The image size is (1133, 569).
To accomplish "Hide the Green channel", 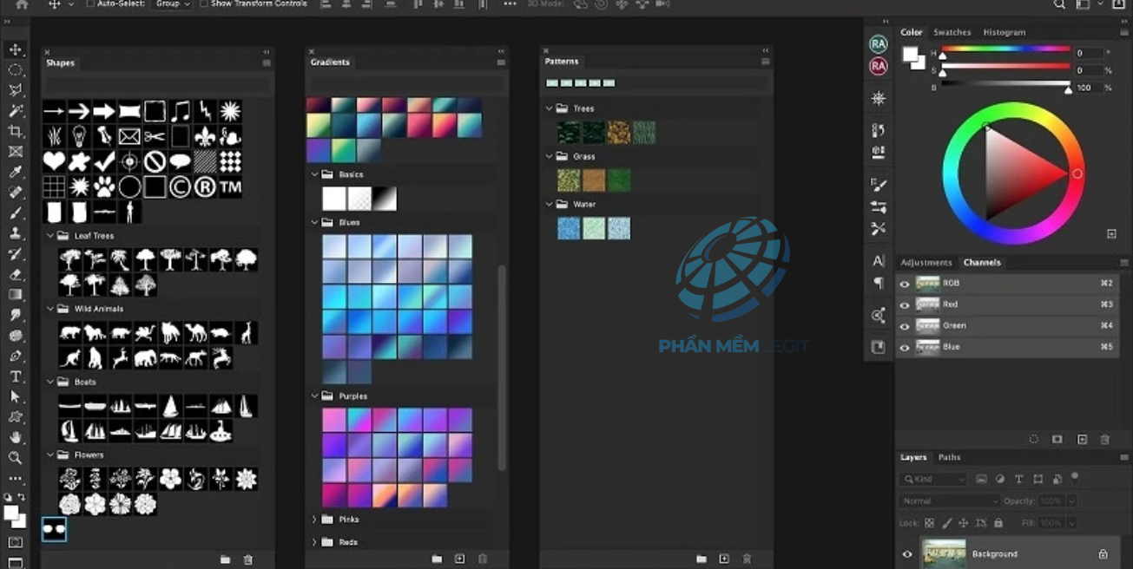I will point(905,326).
